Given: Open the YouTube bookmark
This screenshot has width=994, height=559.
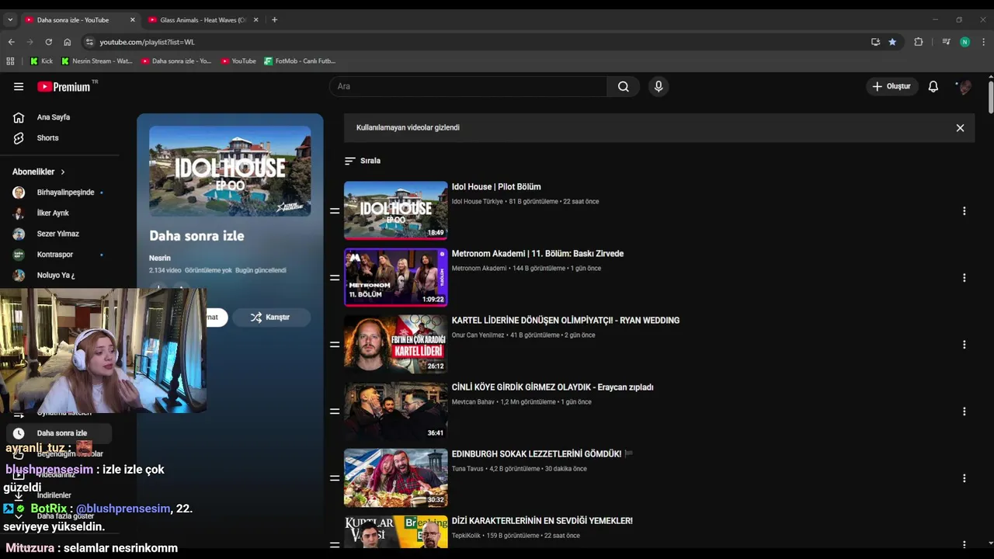Looking at the screenshot, I should click(238, 61).
